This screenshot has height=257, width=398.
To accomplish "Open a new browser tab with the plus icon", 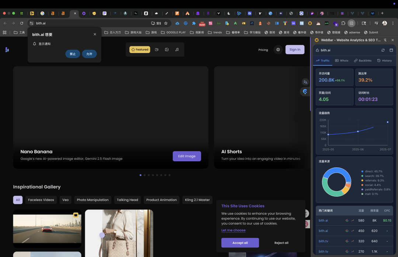I will point(382,13).
